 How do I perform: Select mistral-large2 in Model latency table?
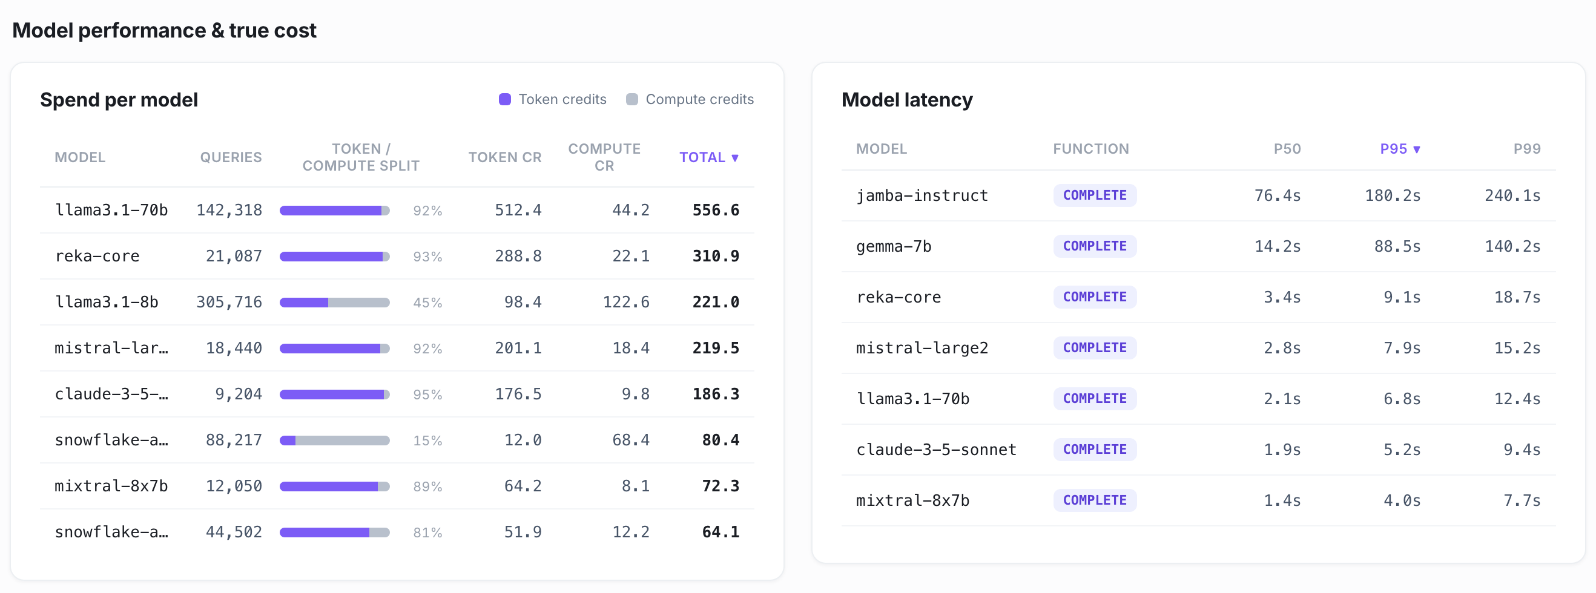(x=922, y=348)
